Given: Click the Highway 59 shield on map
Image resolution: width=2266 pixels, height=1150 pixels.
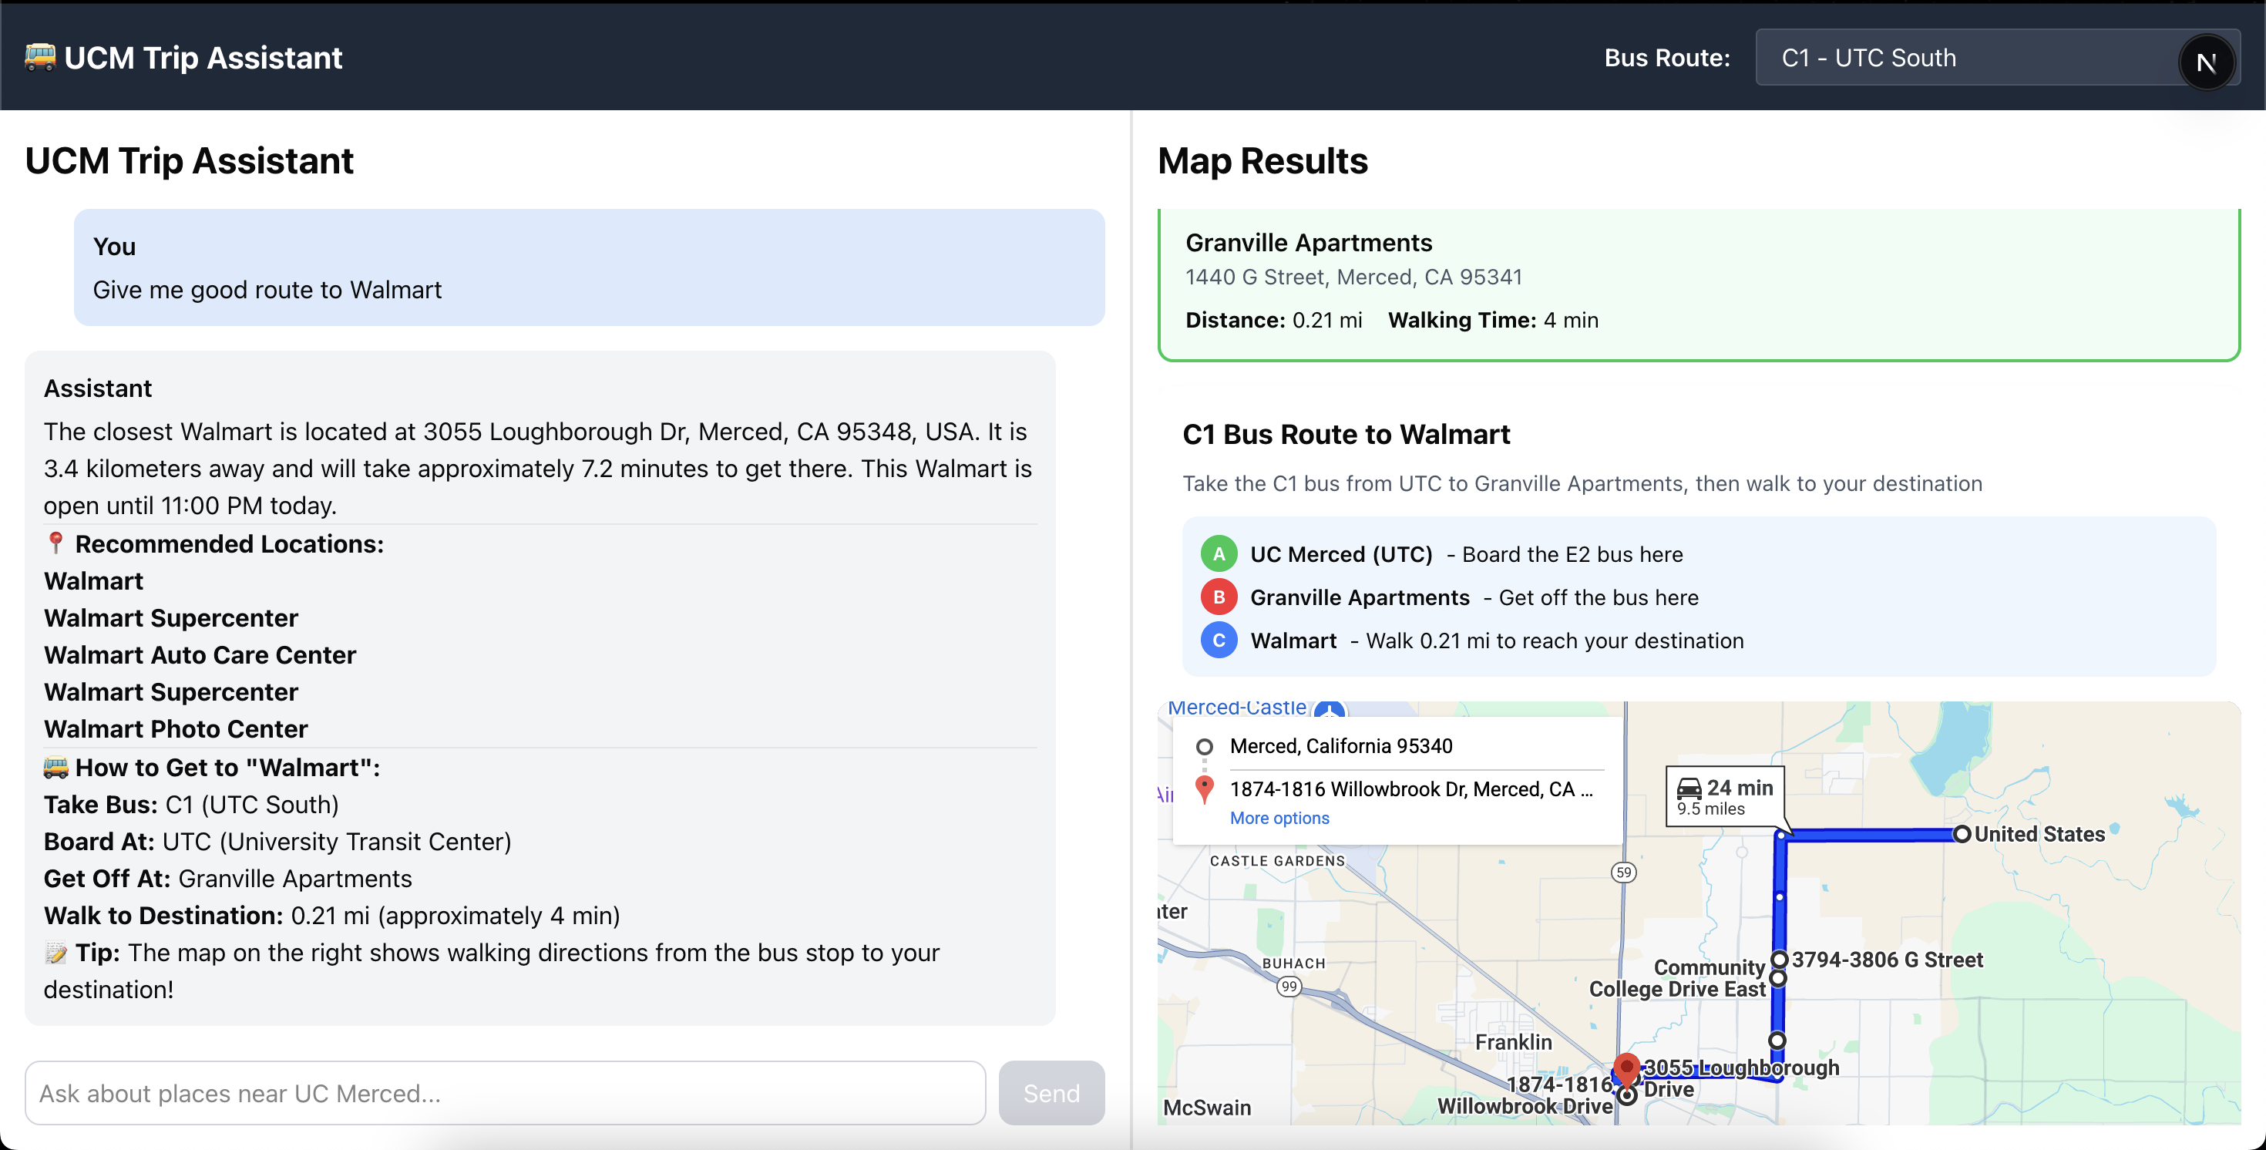Looking at the screenshot, I should [x=1623, y=872].
